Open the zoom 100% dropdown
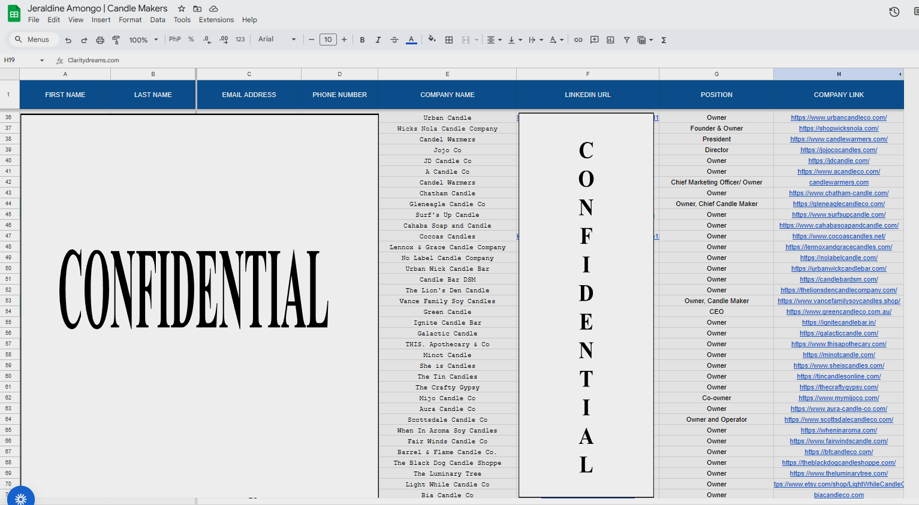 click(x=143, y=40)
